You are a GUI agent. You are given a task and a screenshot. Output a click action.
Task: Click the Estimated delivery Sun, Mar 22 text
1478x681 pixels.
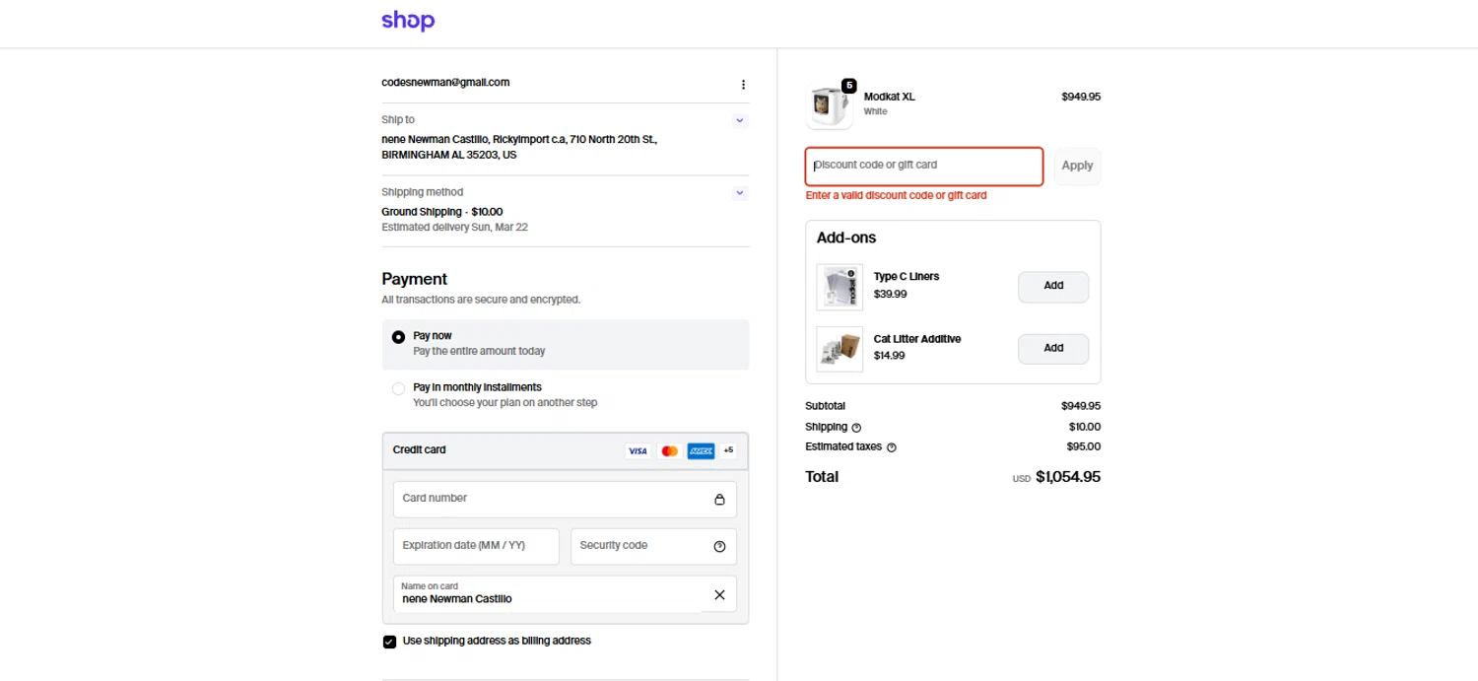pyautogui.click(x=454, y=228)
